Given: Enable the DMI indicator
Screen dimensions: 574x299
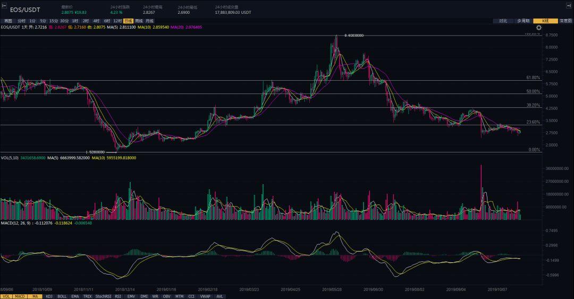Looking at the screenshot, I should [144, 296].
